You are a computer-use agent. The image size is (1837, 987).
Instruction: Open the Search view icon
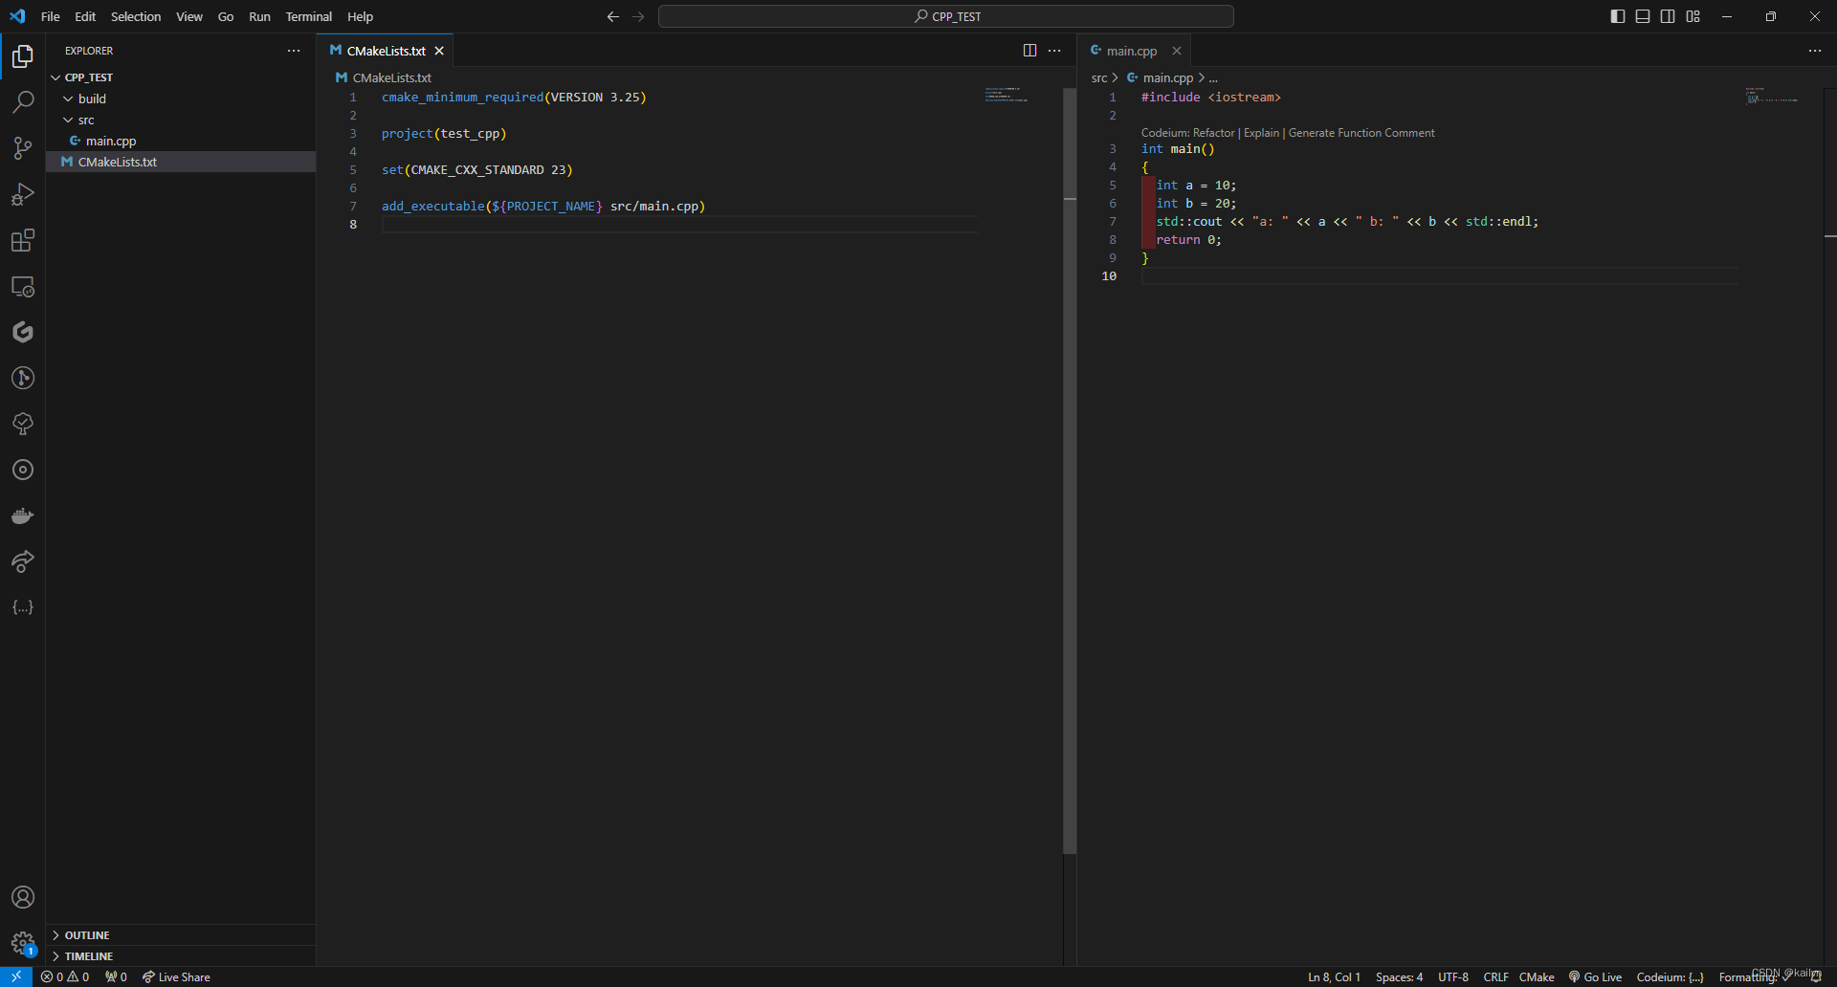23,102
